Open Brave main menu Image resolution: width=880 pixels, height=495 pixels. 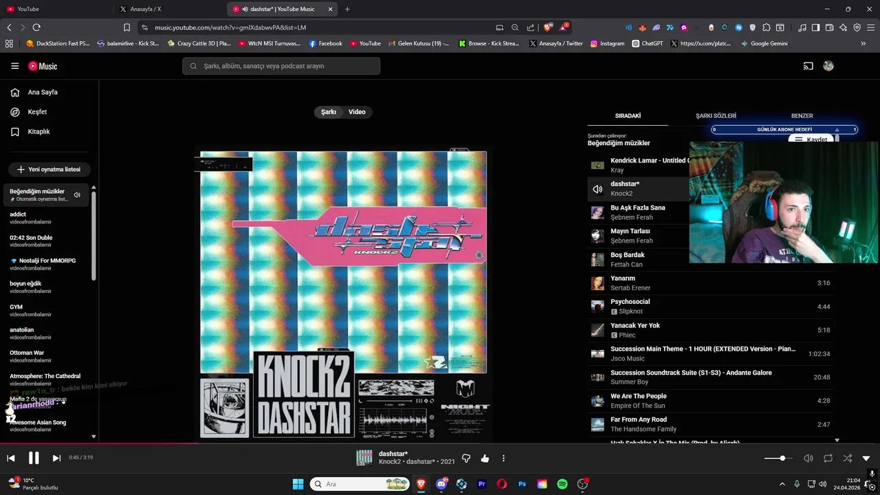(870, 27)
